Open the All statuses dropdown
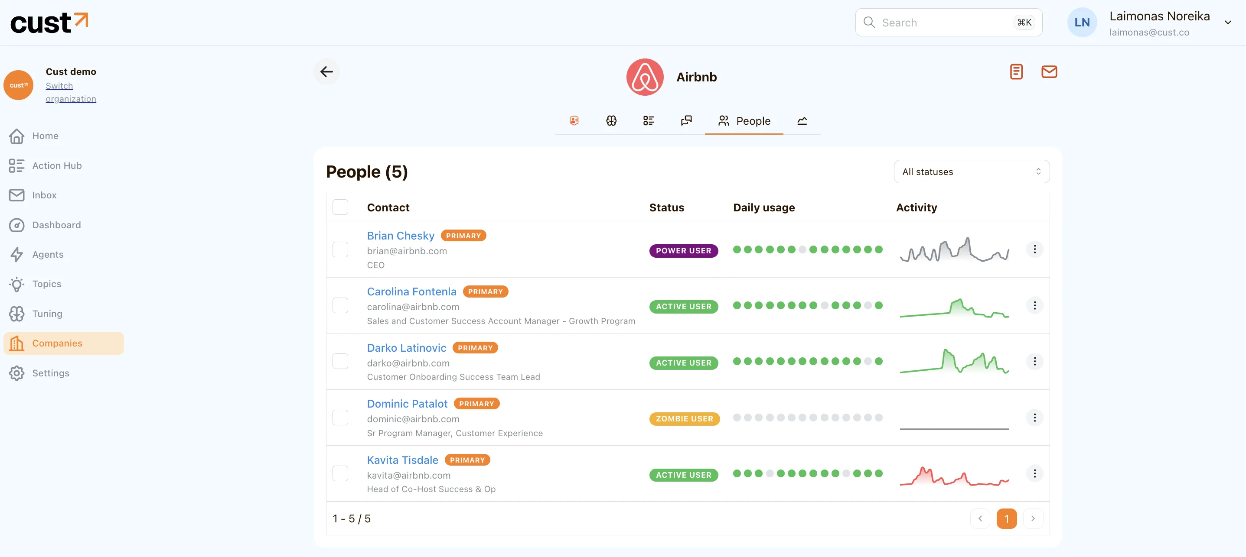Screen dimensions: 1246x557 pos(971,172)
